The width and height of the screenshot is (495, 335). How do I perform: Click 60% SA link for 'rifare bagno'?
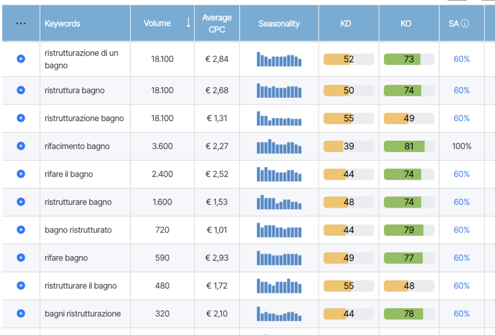(x=462, y=258)
